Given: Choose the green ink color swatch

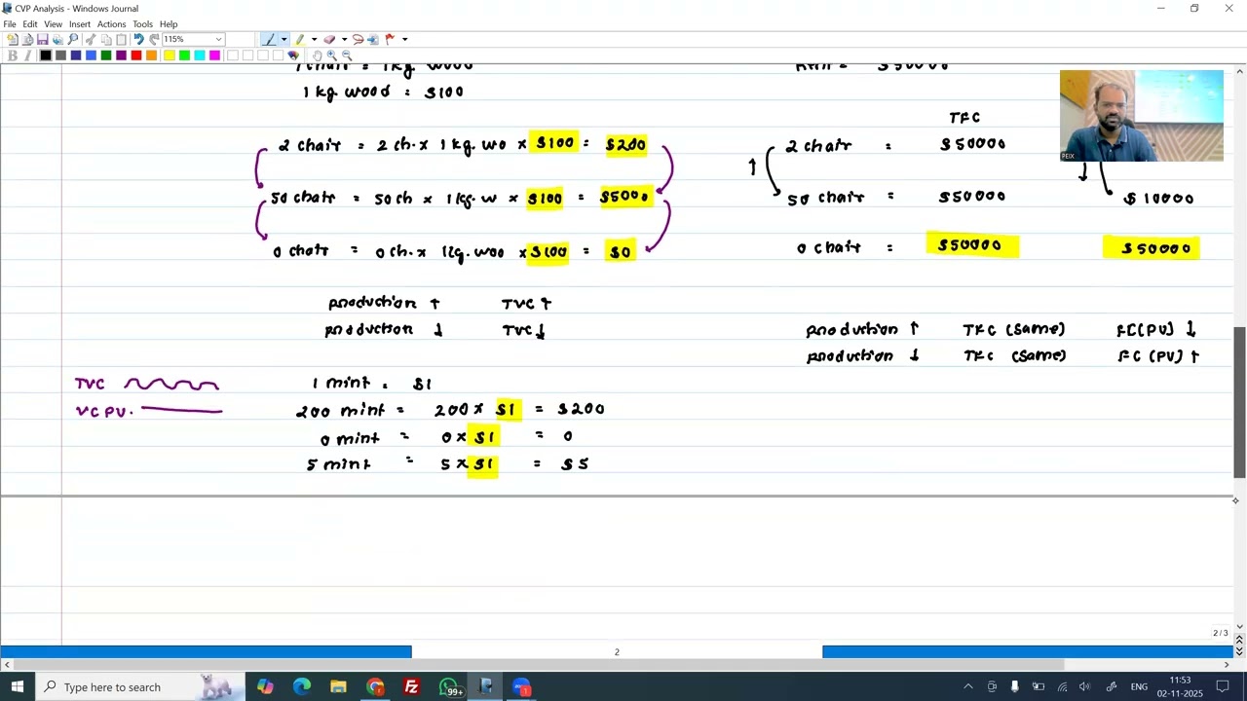Looking at the screenshot, I should click(106, 55).
